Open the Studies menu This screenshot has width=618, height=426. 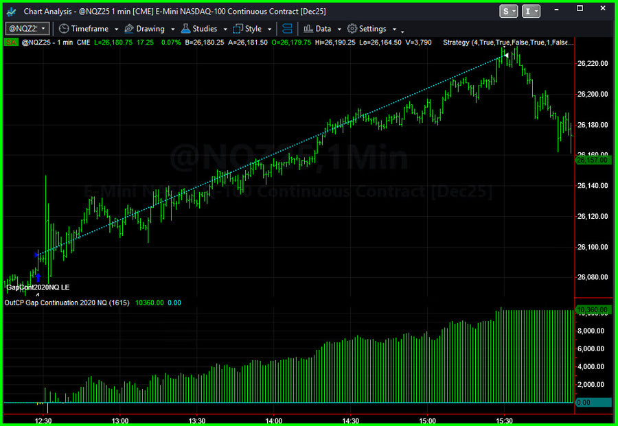coord(204,29)
